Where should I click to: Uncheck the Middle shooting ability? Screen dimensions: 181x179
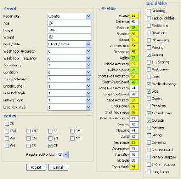(149, 84)
